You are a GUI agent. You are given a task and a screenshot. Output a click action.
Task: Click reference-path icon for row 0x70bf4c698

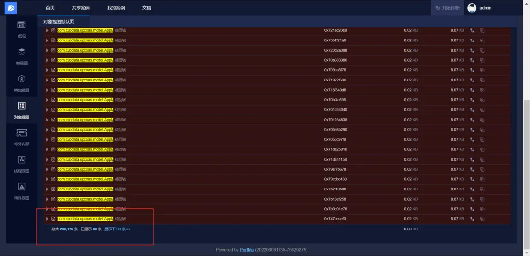[x=472, y=100]
